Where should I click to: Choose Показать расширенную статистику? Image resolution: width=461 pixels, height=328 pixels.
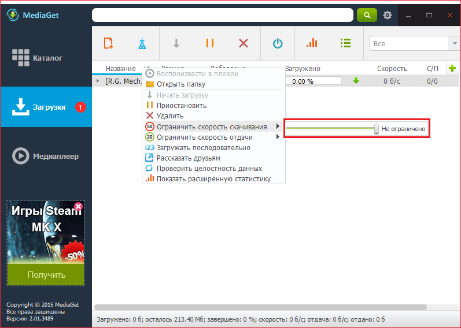[x=213, y=179]
